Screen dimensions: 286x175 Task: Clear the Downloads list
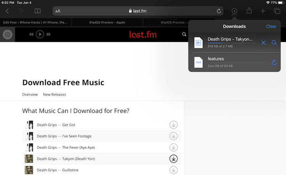point(271,26)
